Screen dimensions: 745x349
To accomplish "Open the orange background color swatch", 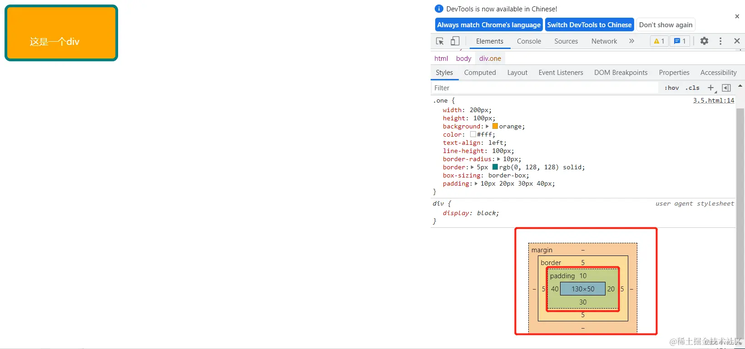I will click(495, 127).
